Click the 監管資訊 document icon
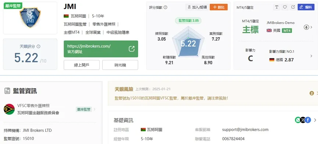 7,91
